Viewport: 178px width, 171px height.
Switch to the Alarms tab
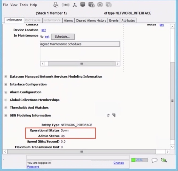click(68, 20)
